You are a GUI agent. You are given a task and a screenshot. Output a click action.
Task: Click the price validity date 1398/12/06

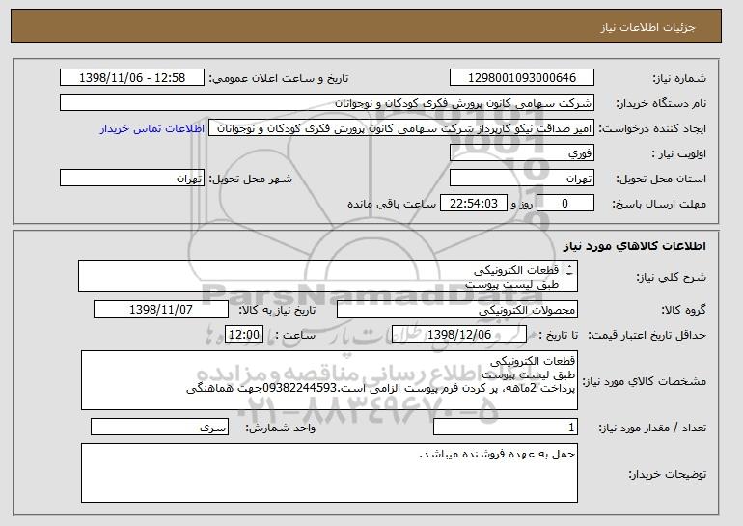pos(459,335)
